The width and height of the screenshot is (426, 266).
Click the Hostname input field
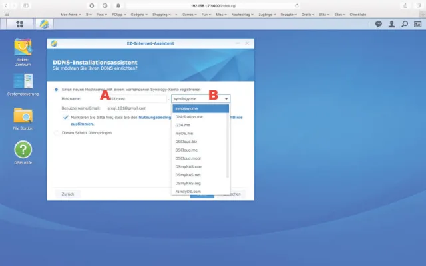tap(137, 99)
